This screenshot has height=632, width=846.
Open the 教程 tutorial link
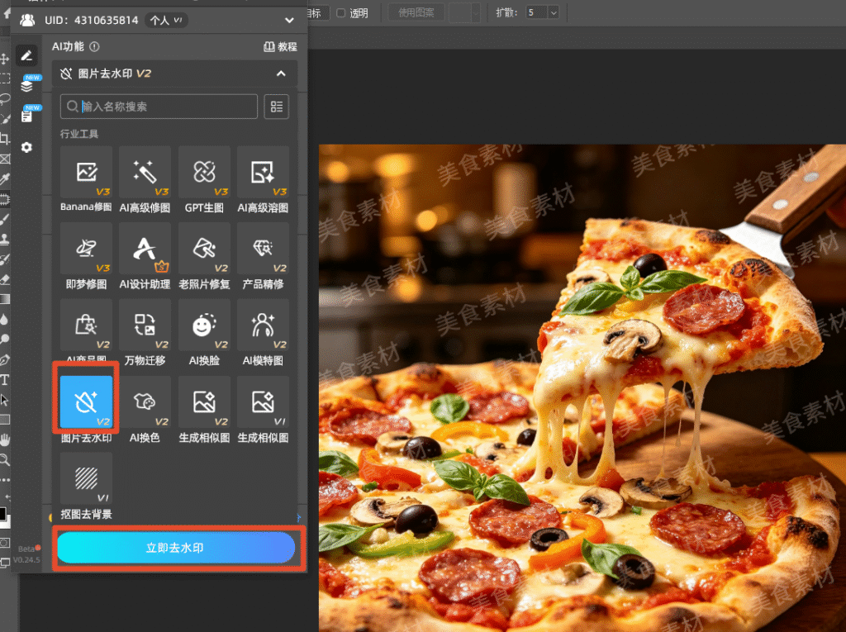click(280, 47)
